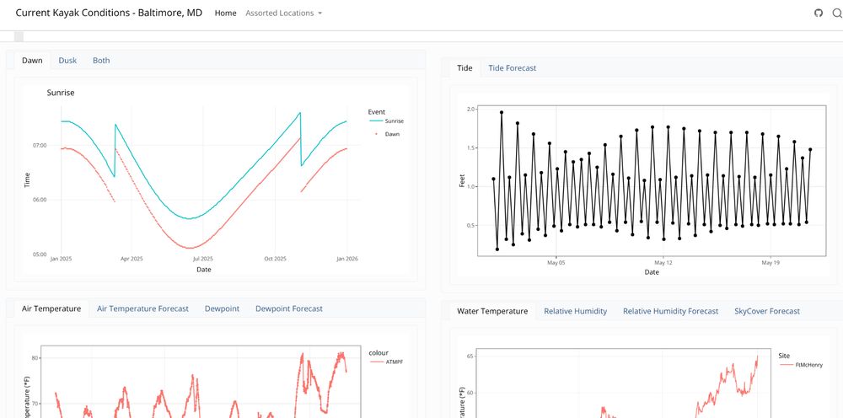Open the Relative Humidity Forecast tab
843x418 pixels.
pyautogui.click(x=670, y=311)
